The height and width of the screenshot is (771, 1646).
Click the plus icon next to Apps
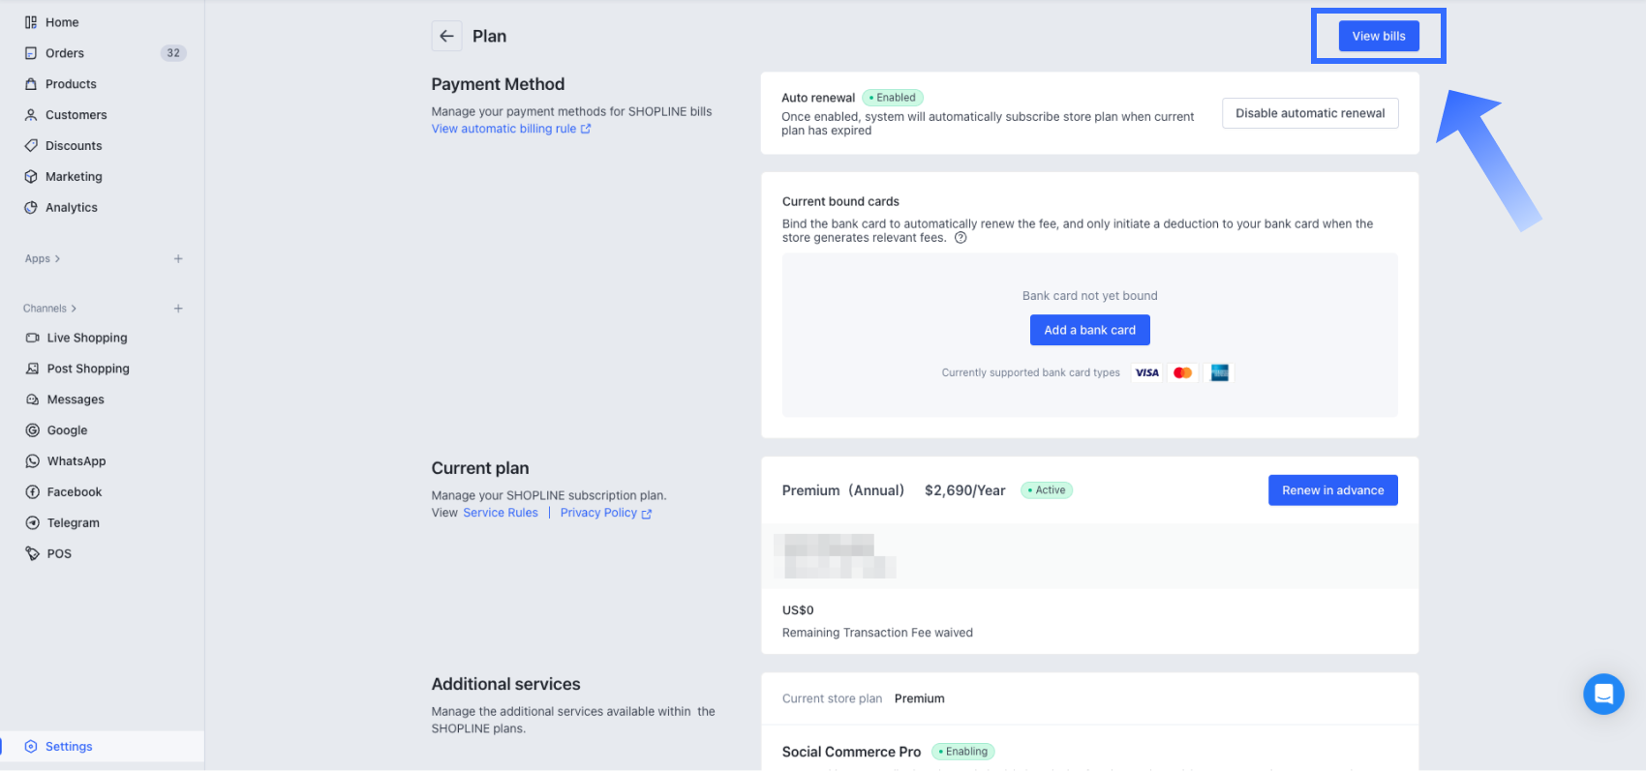coord(178,259)
